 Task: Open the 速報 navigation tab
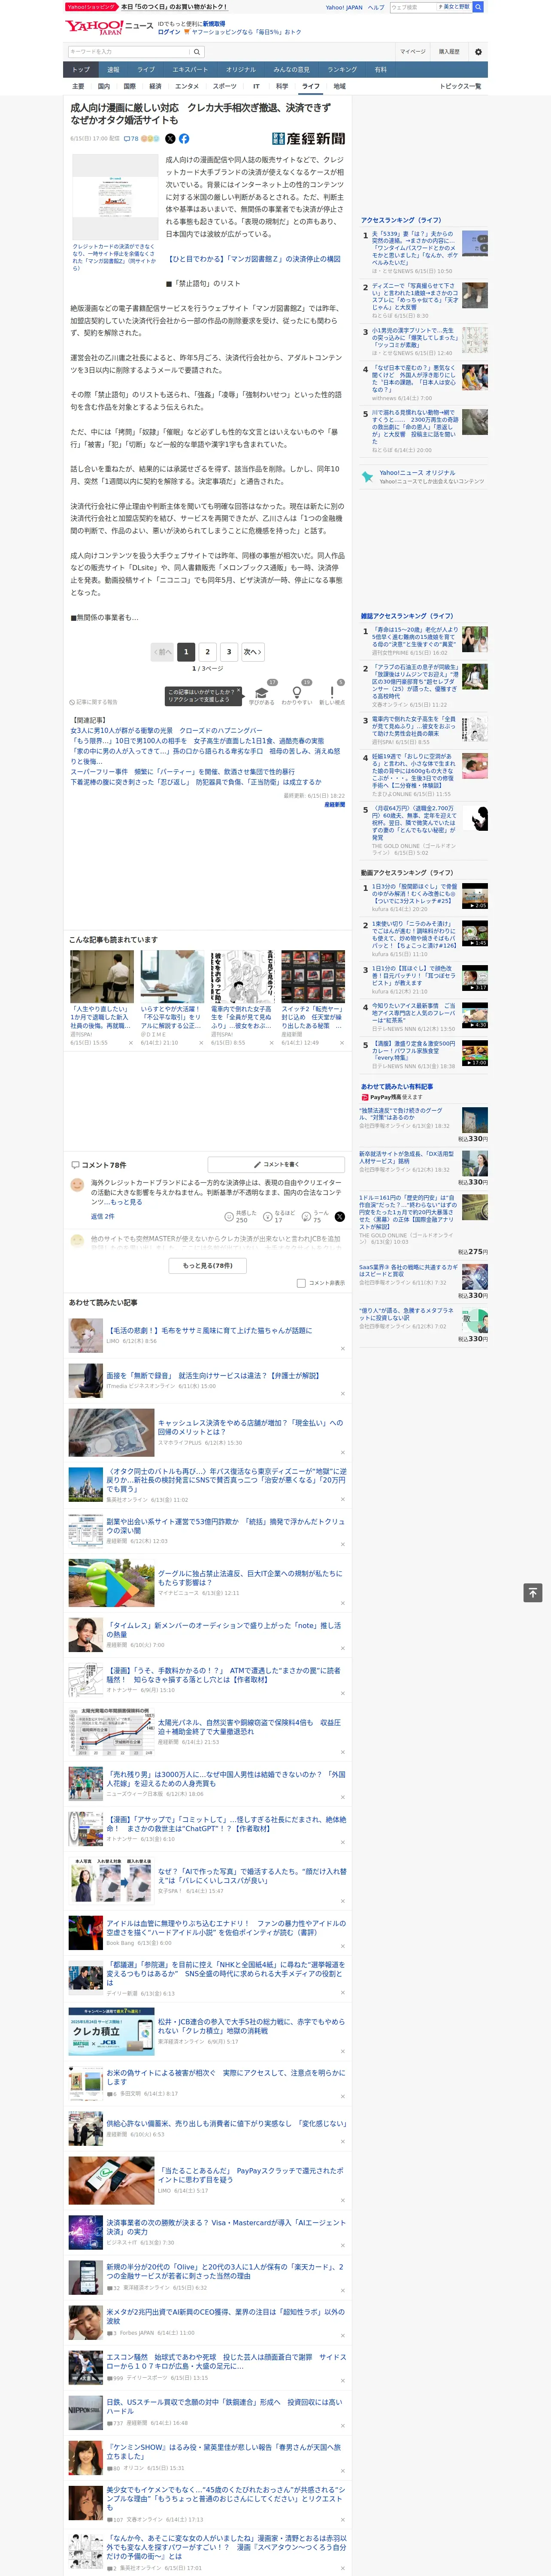tap(113, 70)
